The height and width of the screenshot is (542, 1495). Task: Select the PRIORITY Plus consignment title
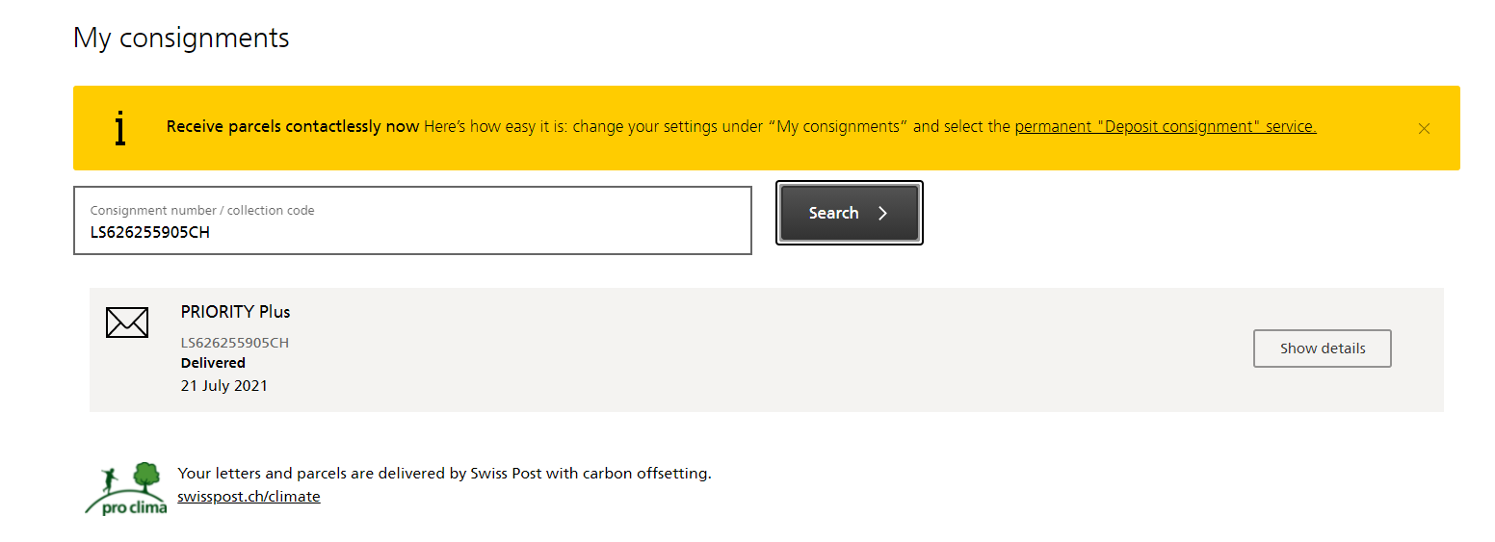coord(235,312)
